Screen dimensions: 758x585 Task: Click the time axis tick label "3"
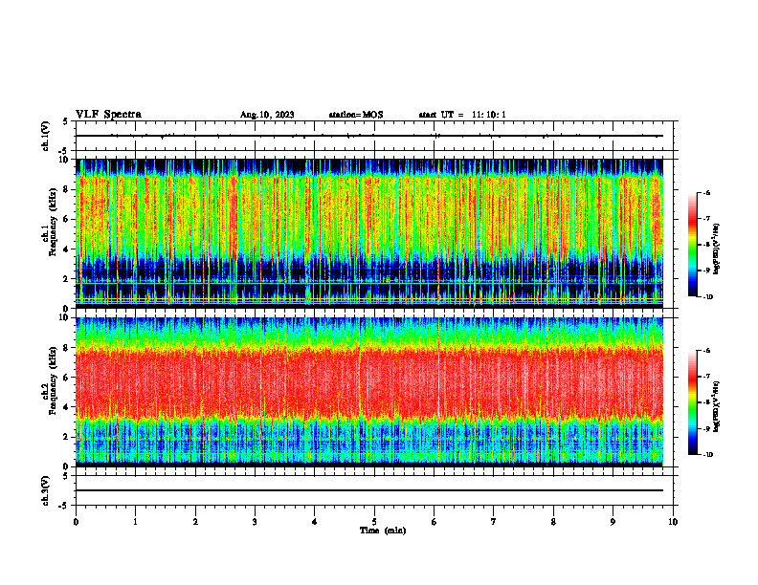pyautogui.click(x=255, y=522)
